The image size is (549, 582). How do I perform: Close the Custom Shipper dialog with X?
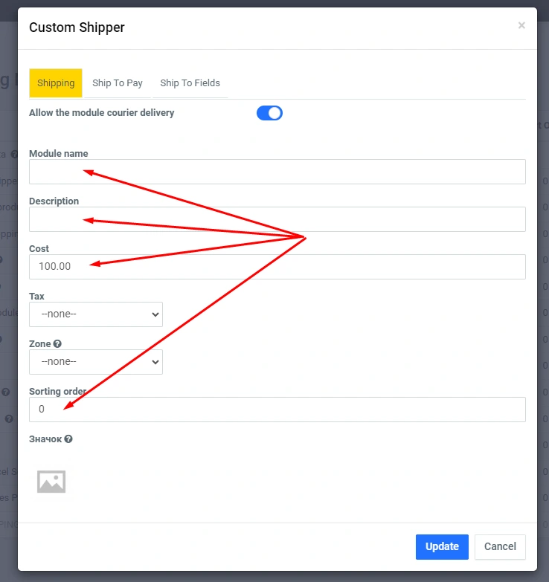tap(521, 25)
